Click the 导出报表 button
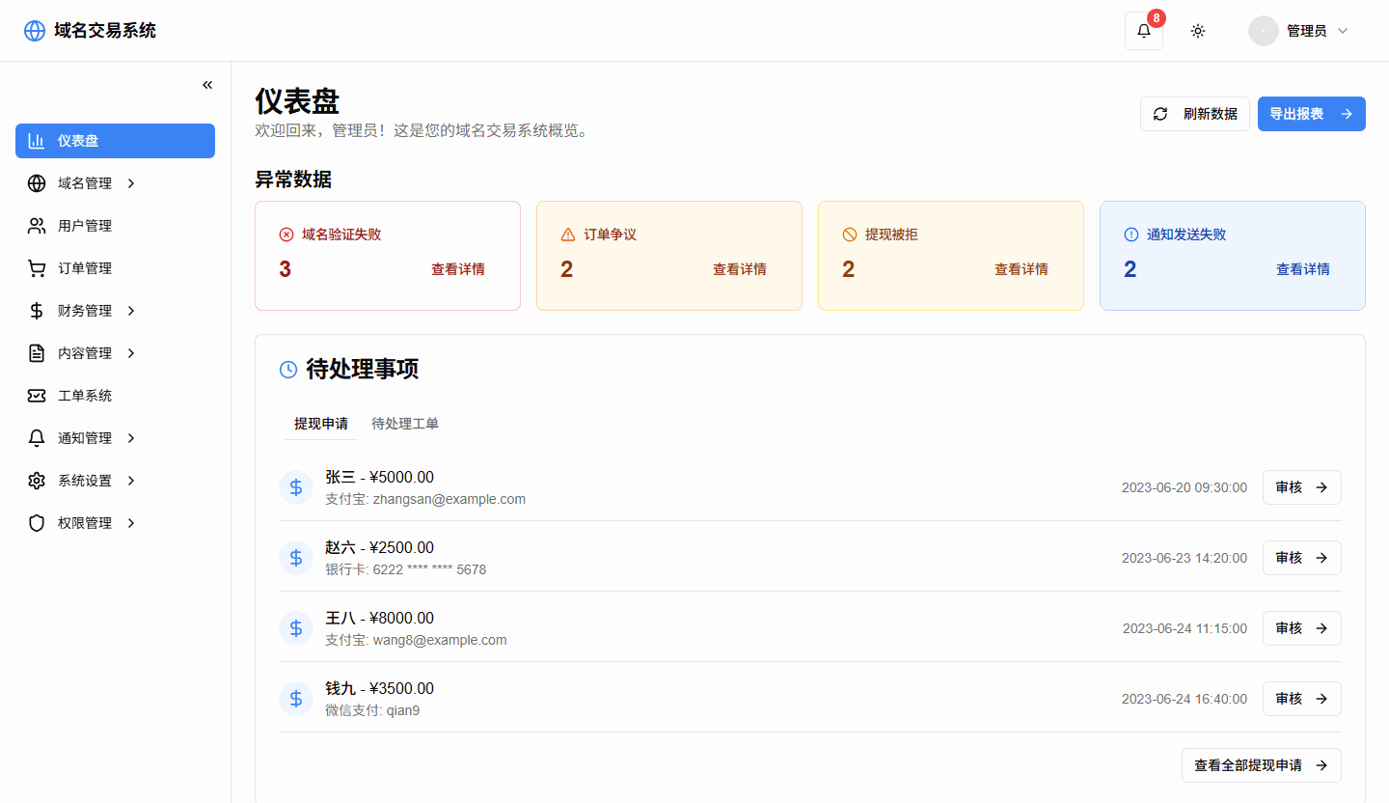The image size is (1389, 803). 1311,114
